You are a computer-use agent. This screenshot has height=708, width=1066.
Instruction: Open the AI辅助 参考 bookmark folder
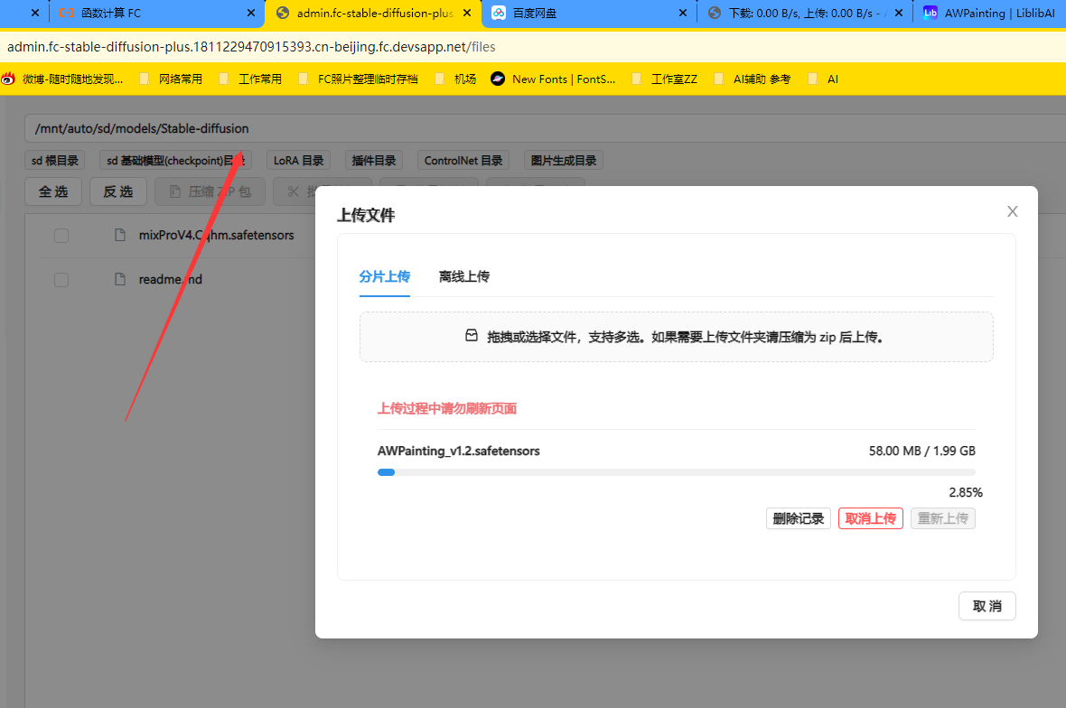pyautogui.click(x=753, y=79)
